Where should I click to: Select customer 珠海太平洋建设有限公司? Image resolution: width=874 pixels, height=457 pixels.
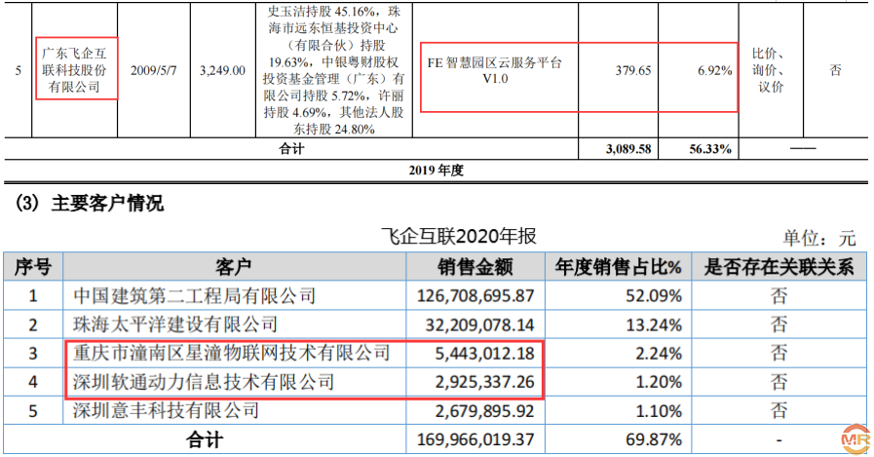(x=175, y=324)
